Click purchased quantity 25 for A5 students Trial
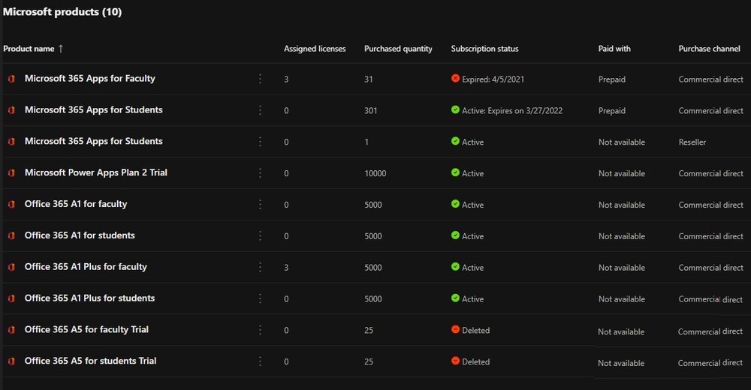Image resolution: width=751 pixels, height=390 pixels. point(368,361)
